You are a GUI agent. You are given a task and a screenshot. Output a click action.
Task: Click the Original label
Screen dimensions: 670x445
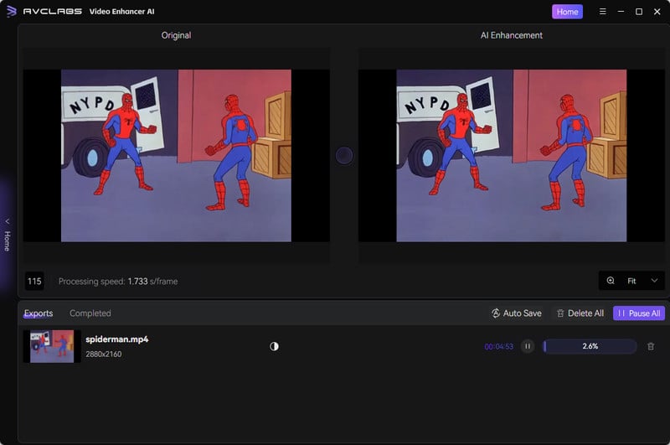(x=176, y=35)
